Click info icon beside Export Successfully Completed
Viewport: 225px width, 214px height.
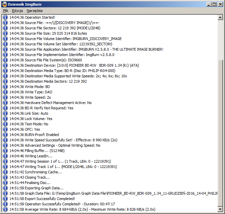[5, 199]
